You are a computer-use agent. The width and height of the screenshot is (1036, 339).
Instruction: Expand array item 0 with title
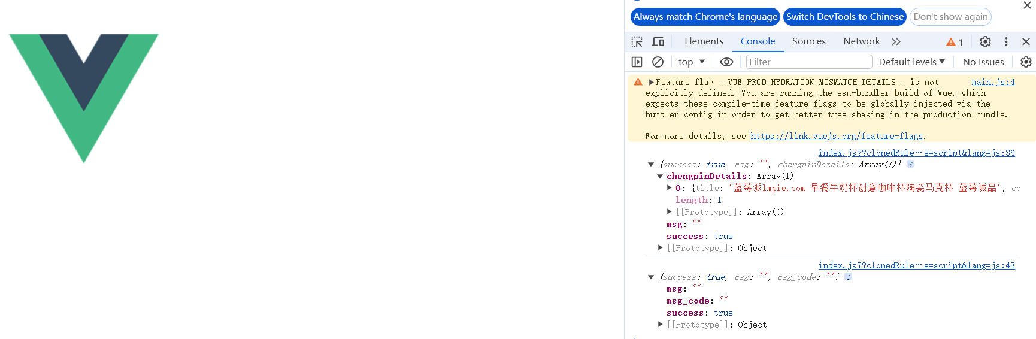tap(670, 188)
